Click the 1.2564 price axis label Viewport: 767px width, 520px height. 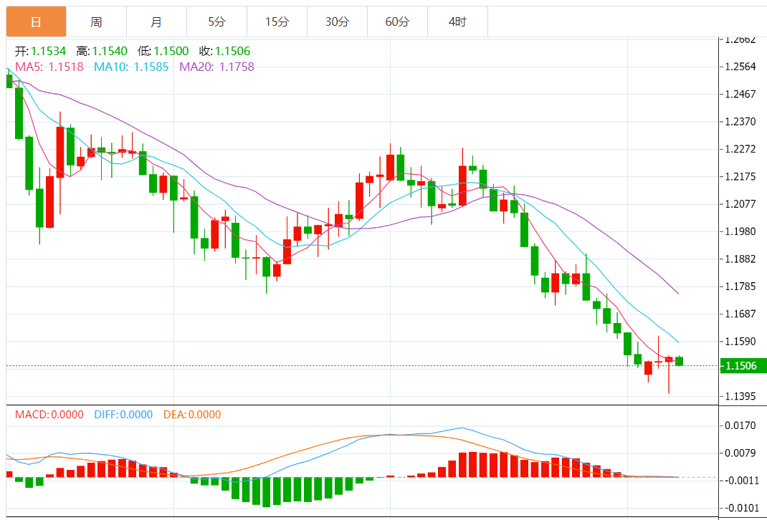point(740,67)
